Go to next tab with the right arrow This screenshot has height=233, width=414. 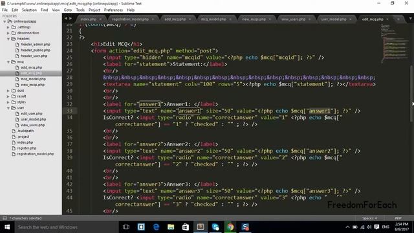[x=71, y=19]
